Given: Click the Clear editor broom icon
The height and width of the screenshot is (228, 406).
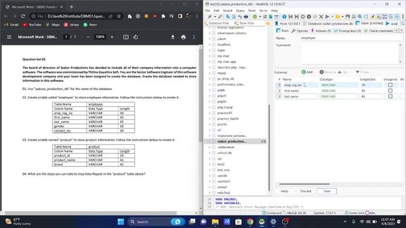Looking at the screenshot, I should pos(372,16).
